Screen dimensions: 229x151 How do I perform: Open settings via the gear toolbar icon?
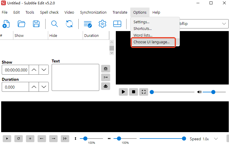(x=102, y=24)
